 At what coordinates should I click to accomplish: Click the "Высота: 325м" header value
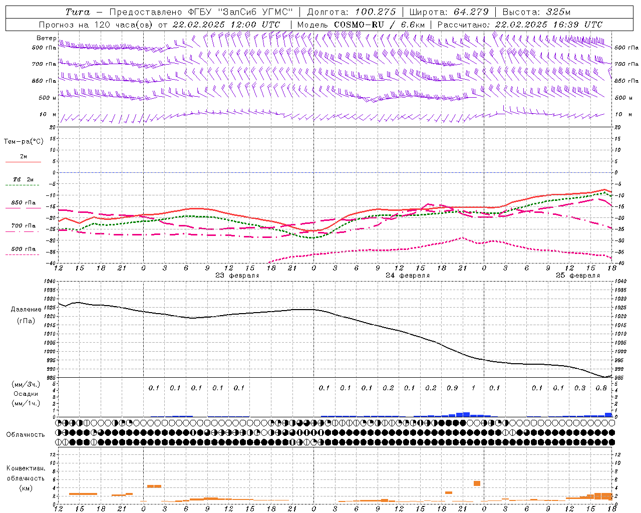point(536,12)
